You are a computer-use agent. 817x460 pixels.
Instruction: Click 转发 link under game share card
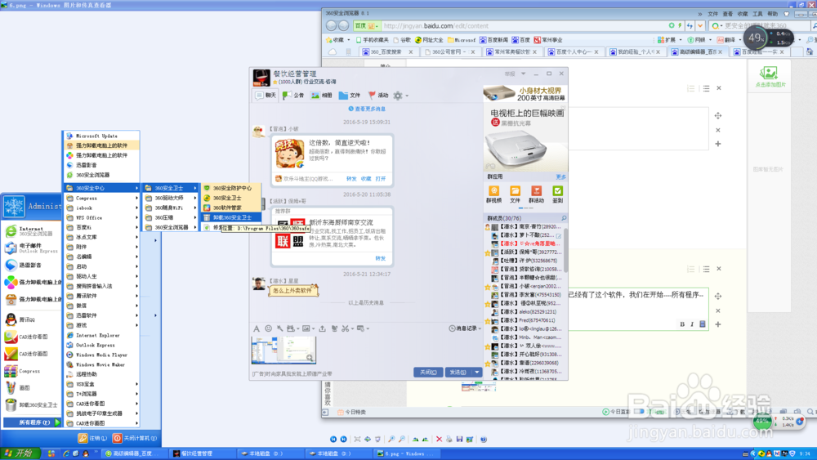(x=351, y=179)
